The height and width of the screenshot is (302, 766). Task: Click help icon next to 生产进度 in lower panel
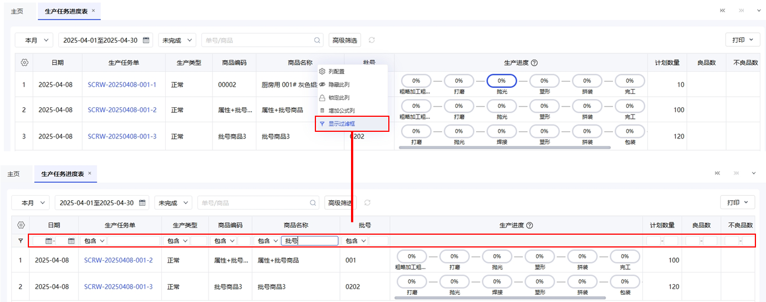pos(530,225)
